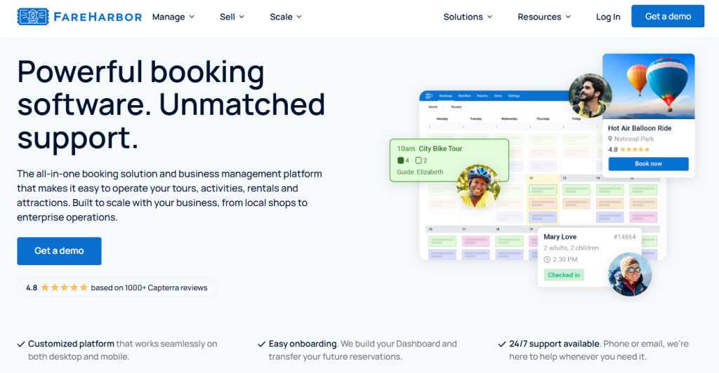719x373 pixels.
Task: Click the cyclist with helmet avatar
Action: pyautogui.click(x=479, y=186)
